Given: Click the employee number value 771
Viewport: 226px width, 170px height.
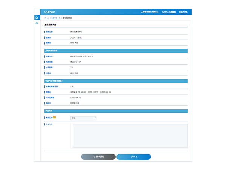Looking at the screenshot, I should (x=72, y=67).
